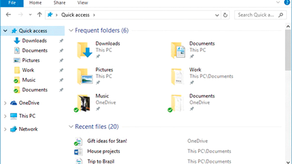
Task: Collapse the Frequent folders section
Action: 71,31
